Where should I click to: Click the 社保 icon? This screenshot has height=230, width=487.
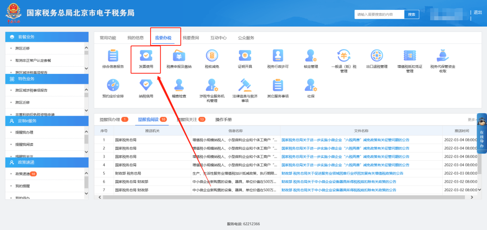pos(311,86)
